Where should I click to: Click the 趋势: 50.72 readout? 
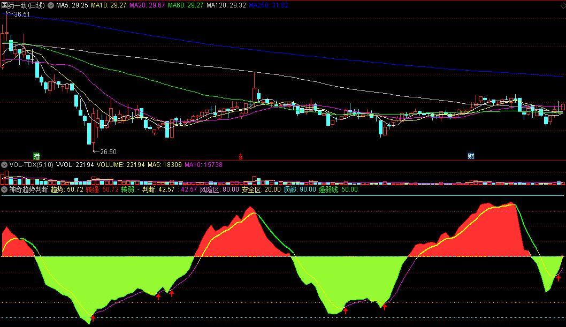[x=67, y=189]
